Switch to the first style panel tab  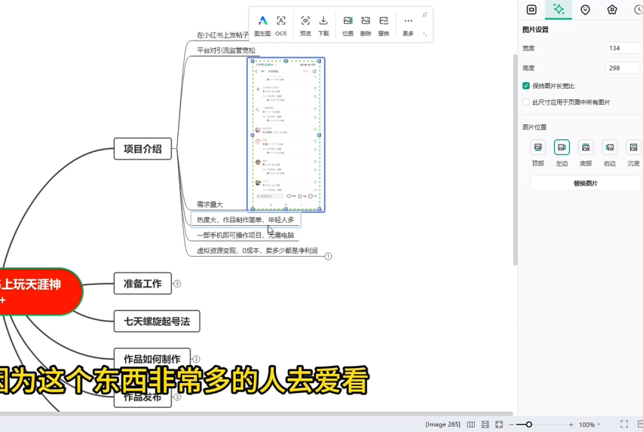click(x=531, y=10)
